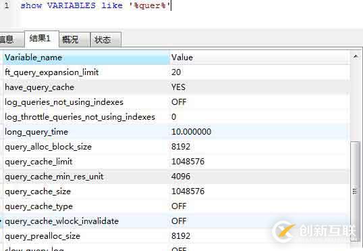Select the query_cache_limit cell
The width and height of the screenshot is (363, 251).
[x=86, y=162]
